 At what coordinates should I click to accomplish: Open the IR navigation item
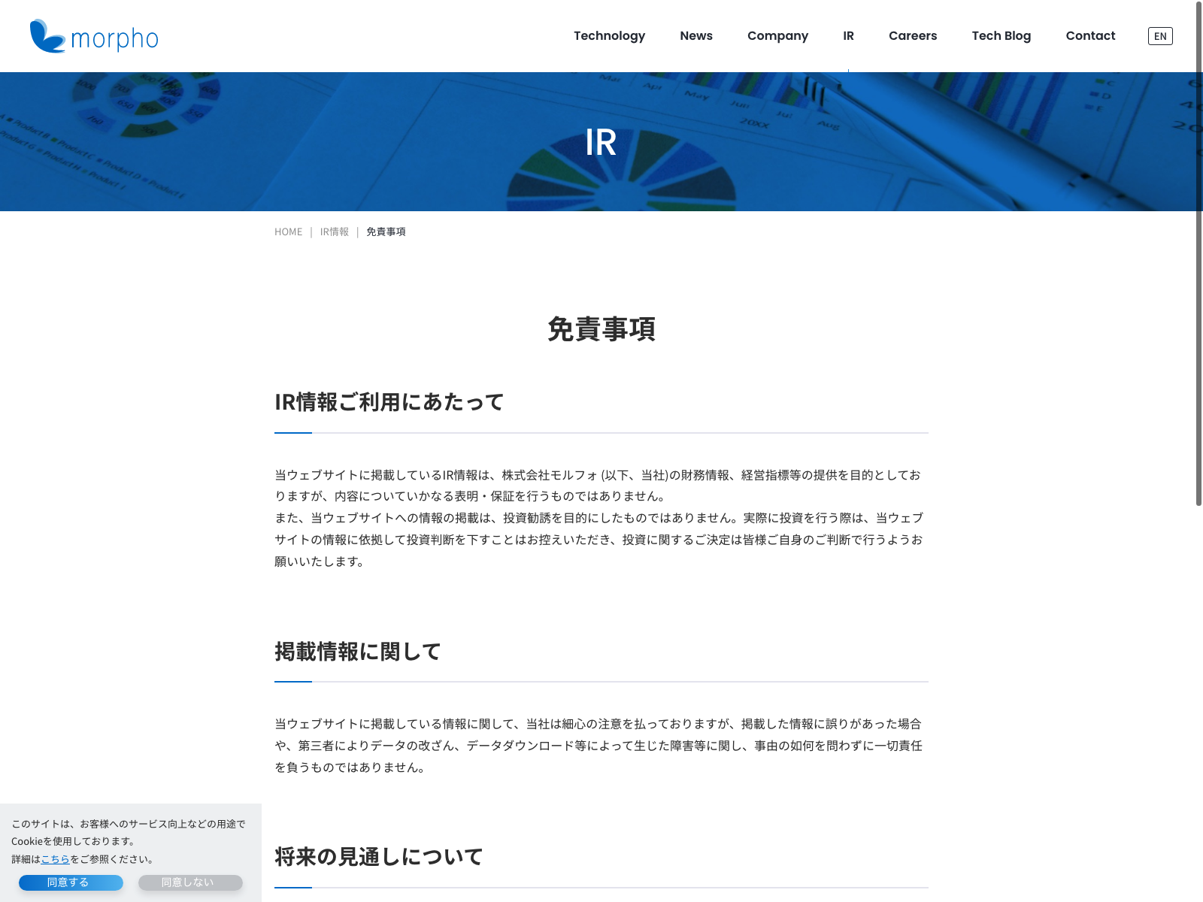(x=848, y=36)
